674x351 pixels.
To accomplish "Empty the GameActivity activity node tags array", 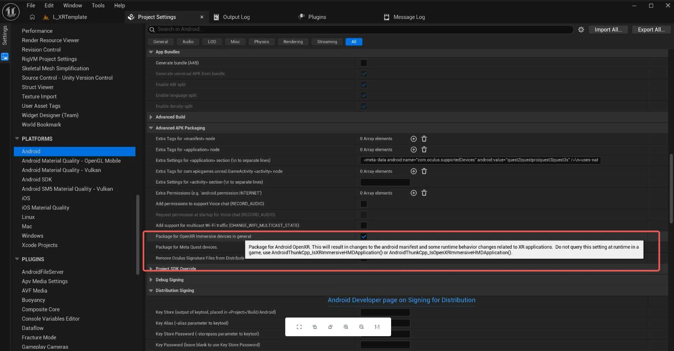I will [x=424, y=172].
